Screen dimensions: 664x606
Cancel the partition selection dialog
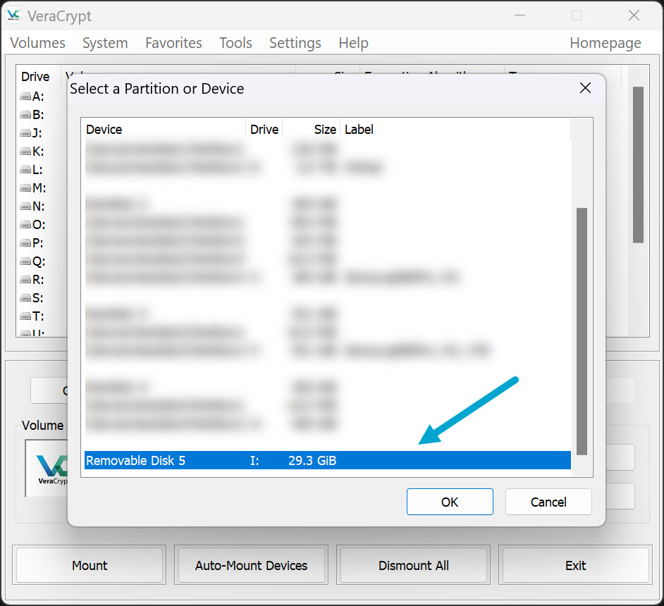[x=548, y=502]
